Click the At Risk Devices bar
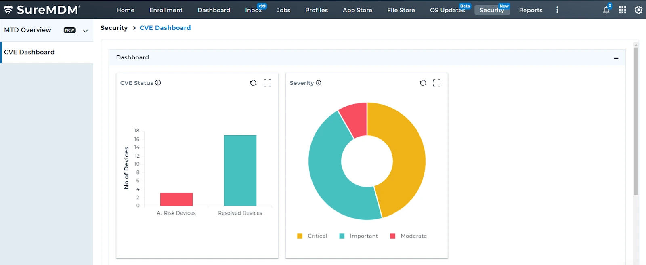 coord(176,199)
